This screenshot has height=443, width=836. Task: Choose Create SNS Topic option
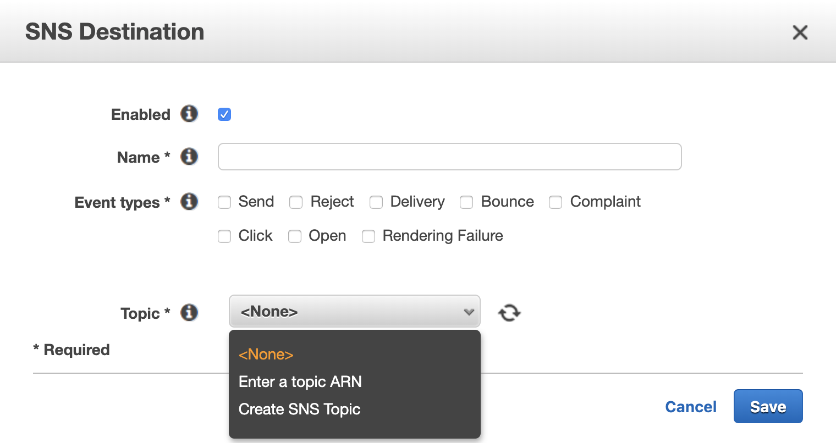pyautogui.click(x=300, y=409)
